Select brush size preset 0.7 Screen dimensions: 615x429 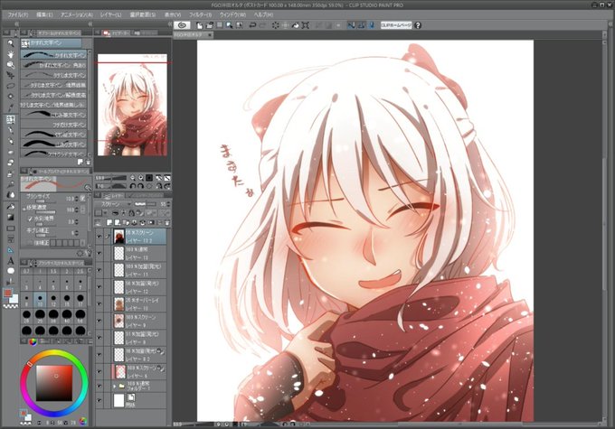(26, 271)
